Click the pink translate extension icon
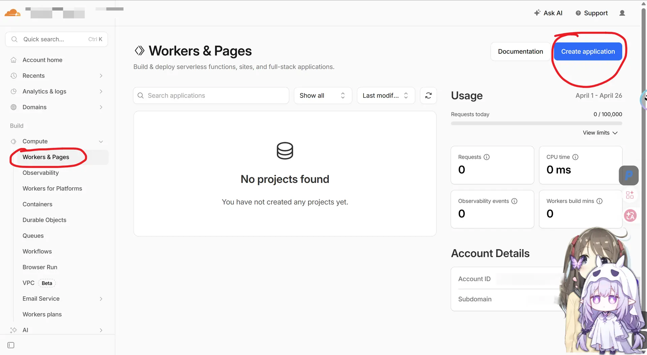The width and height of the screenshot is (647, 355). click(630, 215)
